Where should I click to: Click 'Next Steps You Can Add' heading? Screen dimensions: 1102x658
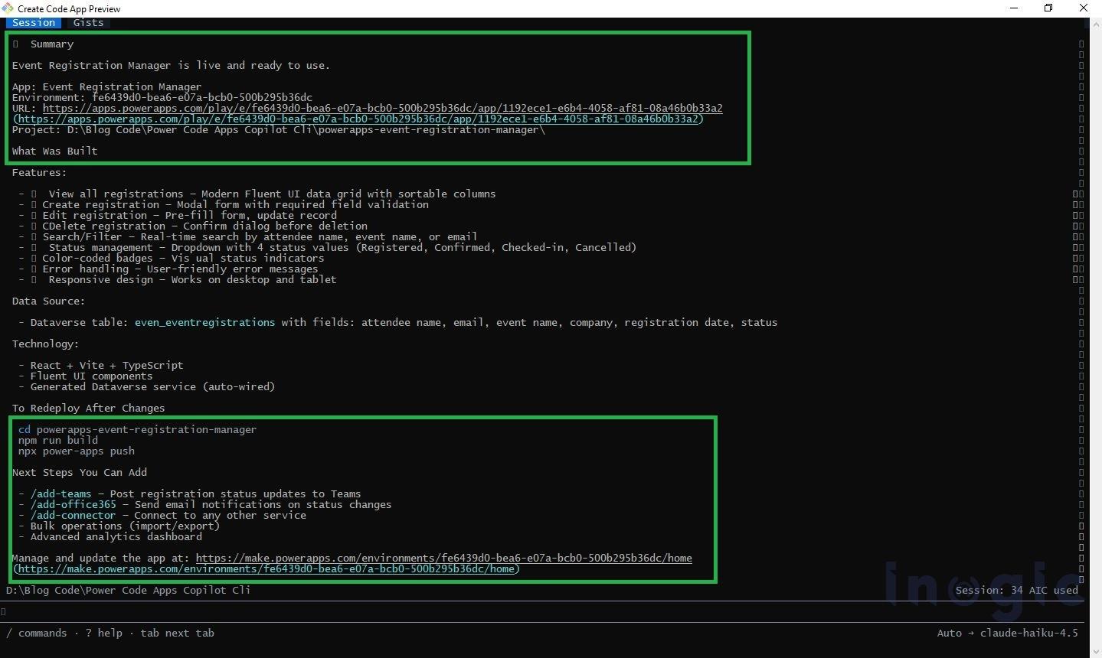tap(79, 472)
